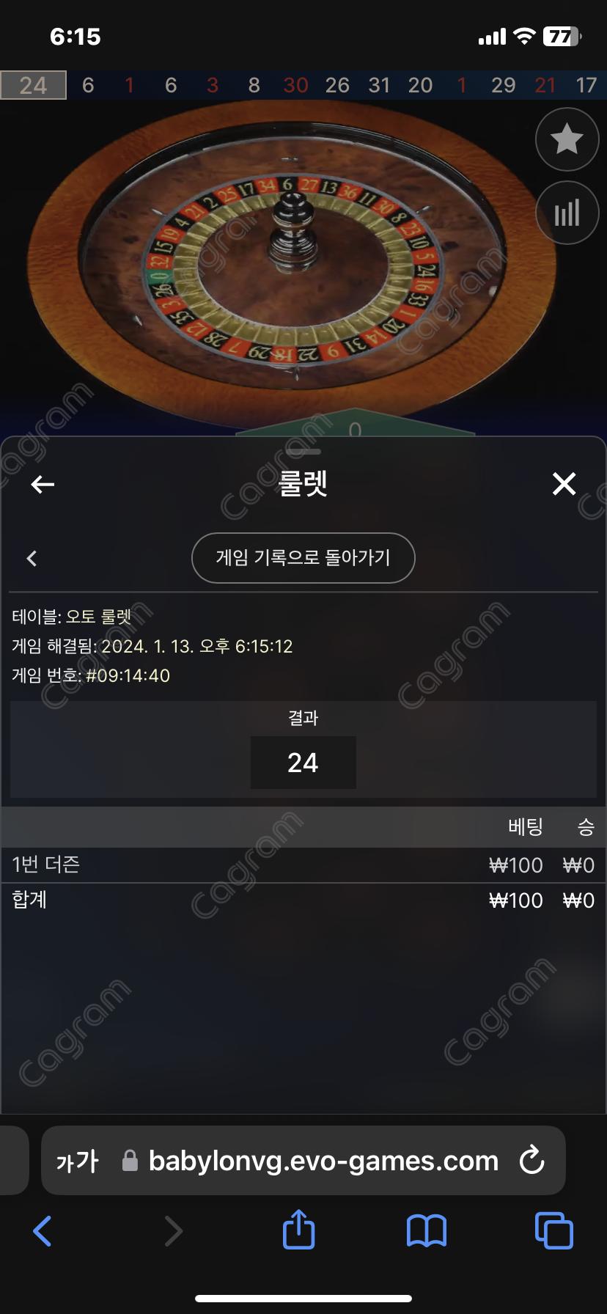Tap the game number #09:14:40

coord(128,675)
